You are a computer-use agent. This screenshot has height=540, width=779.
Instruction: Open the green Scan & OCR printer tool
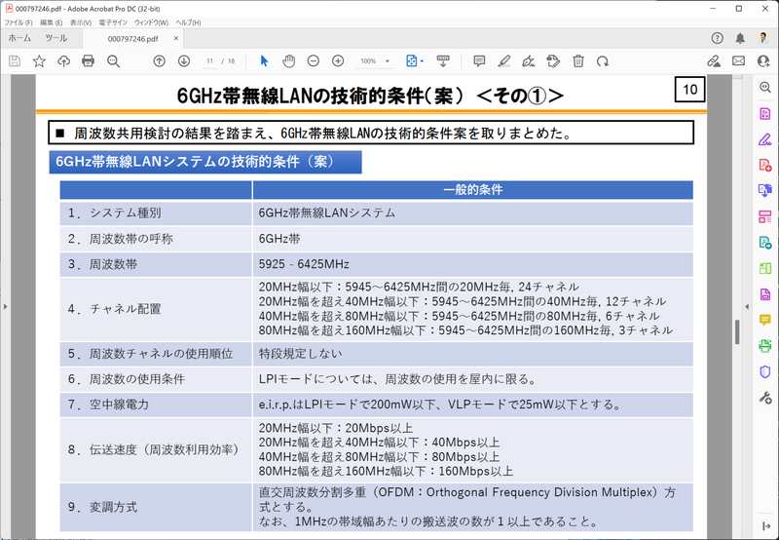click(x=765, y=346)
